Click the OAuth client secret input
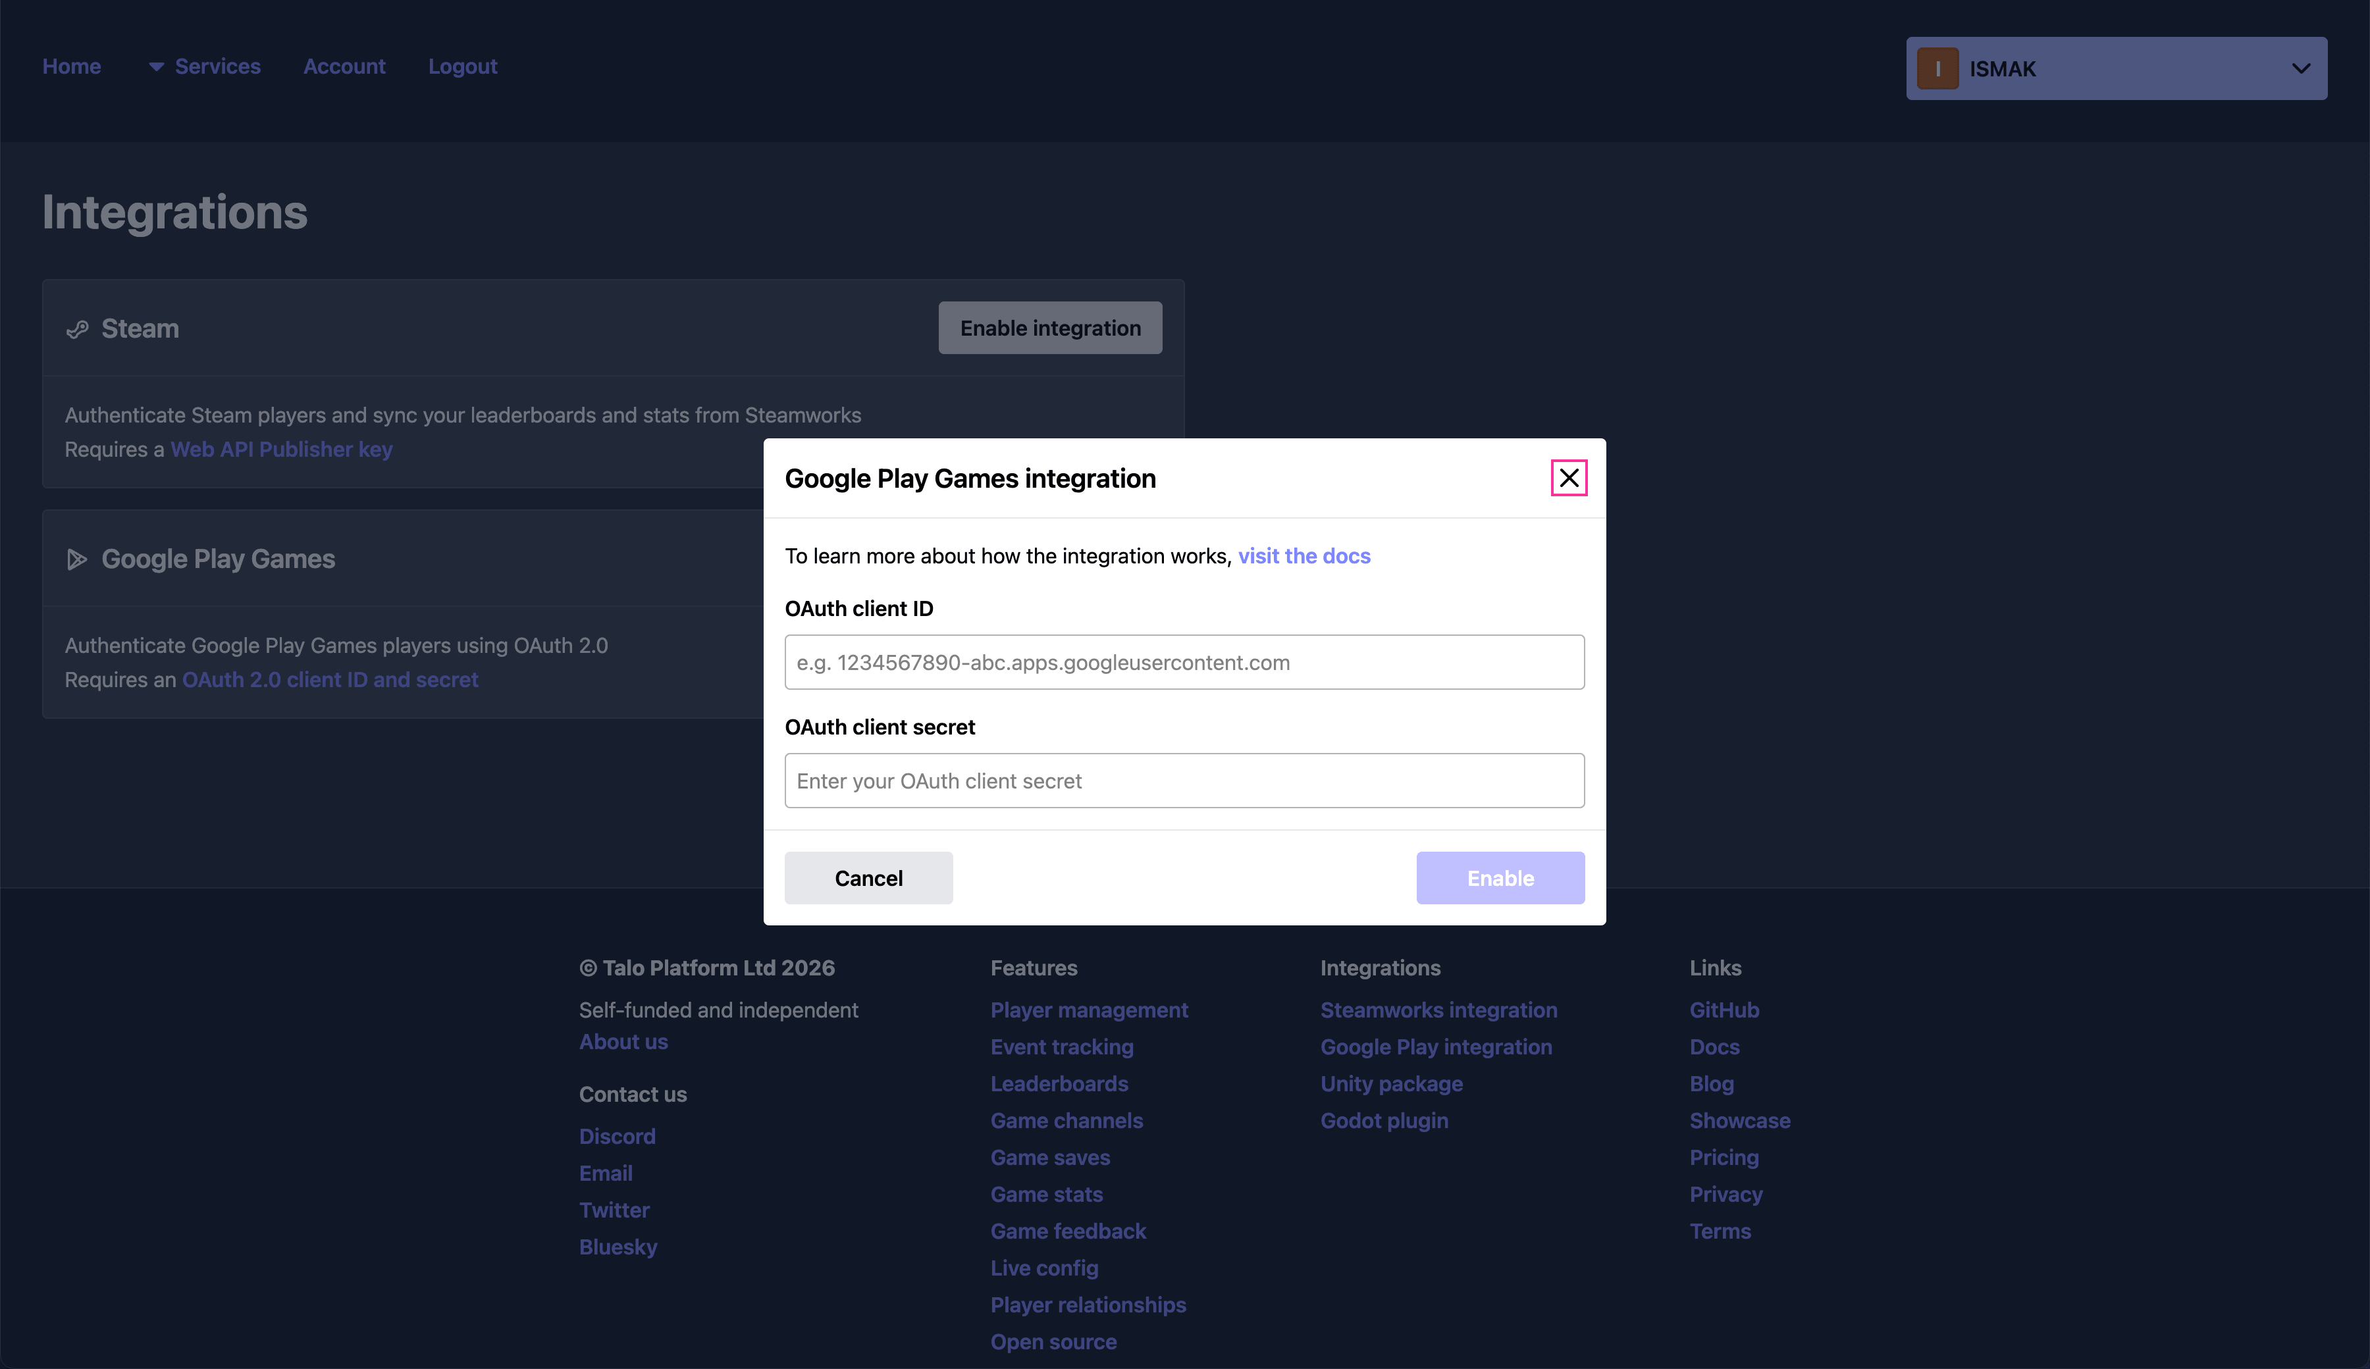The image size is (2370, 1369). pyautogui.click(x=1184, y=781)
